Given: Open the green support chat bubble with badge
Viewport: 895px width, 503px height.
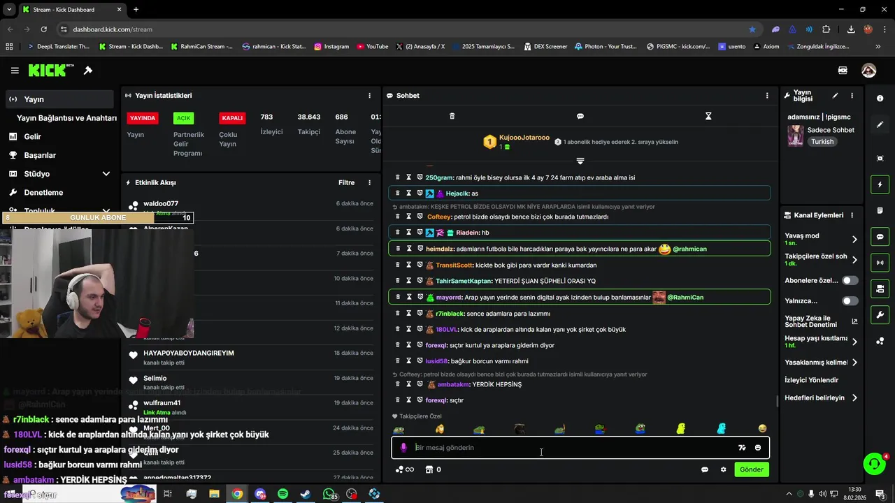Looking at the screenshot, I should (874, 464).
